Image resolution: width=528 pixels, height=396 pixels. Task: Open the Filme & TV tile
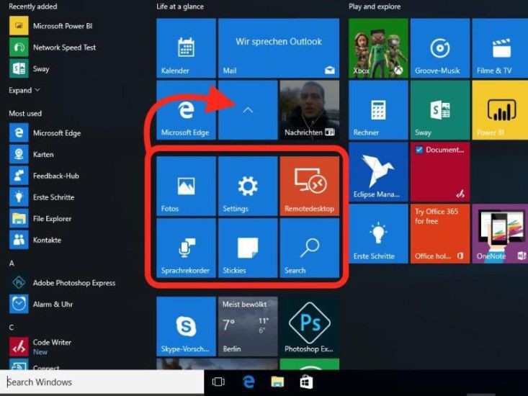[x=500, y=48]
